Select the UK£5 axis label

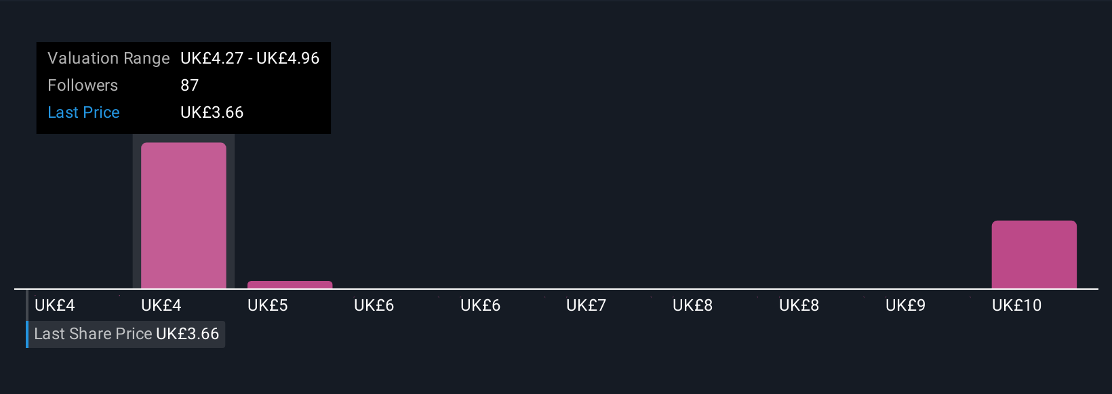coord(268,305)
